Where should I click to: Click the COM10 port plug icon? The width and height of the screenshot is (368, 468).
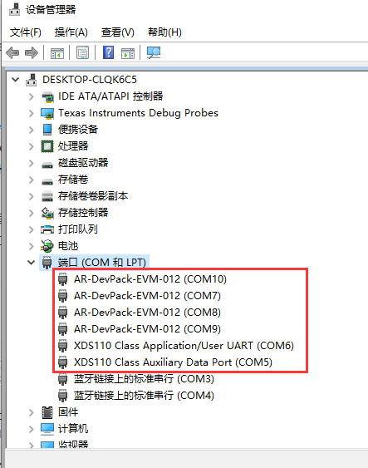coord(62,279)
